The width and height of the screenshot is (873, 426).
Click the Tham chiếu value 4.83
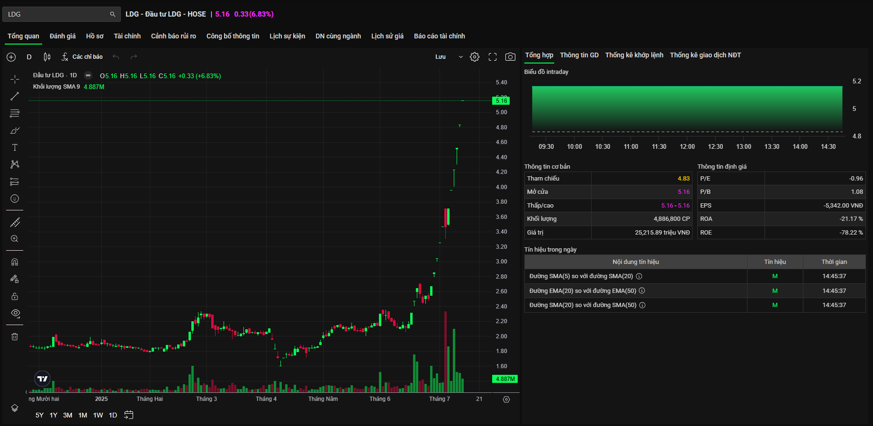(x=684, y=179)
